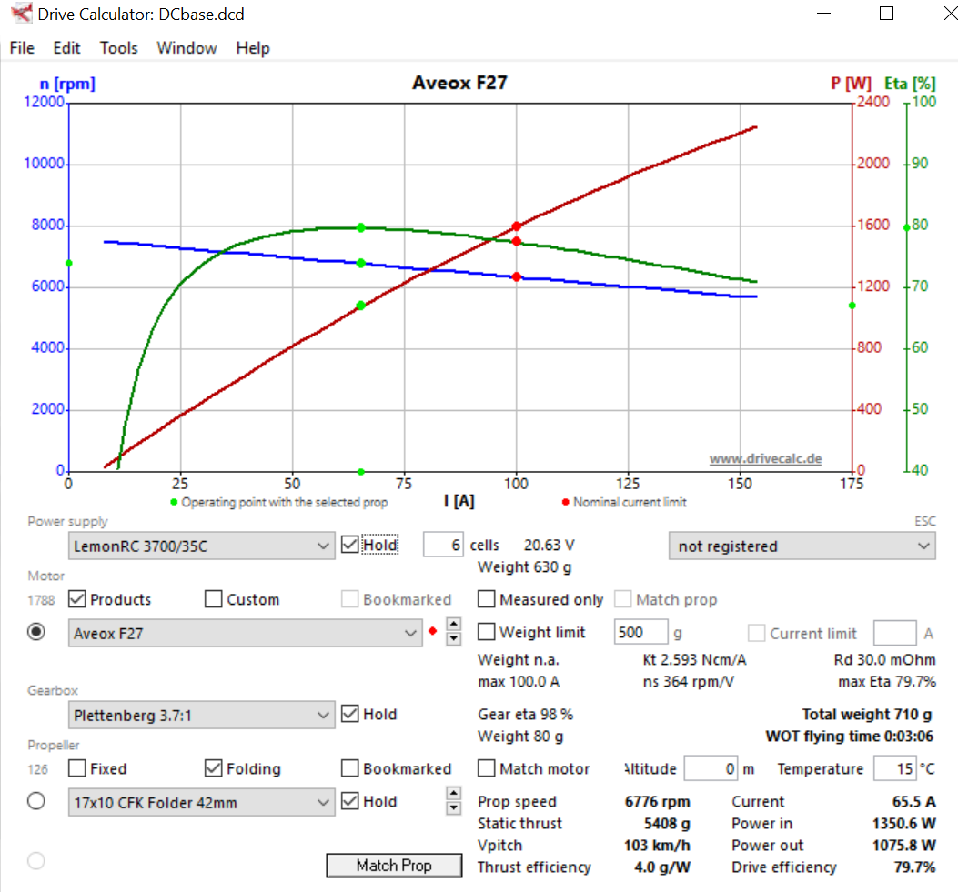Open the Window menu
Image resolution: width=958 pixels, height=892 pixels.
187,47
